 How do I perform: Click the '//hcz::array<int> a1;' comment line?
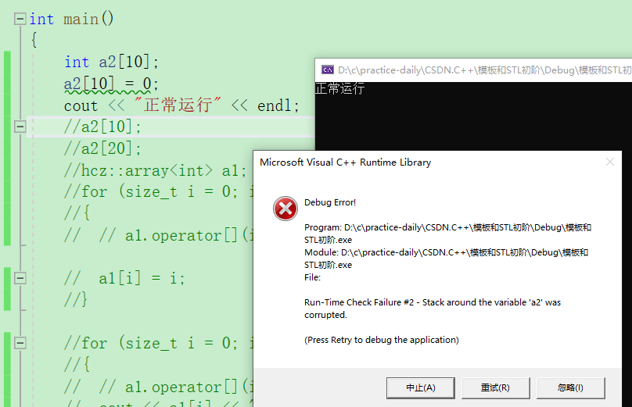click(x=155, y=171)
